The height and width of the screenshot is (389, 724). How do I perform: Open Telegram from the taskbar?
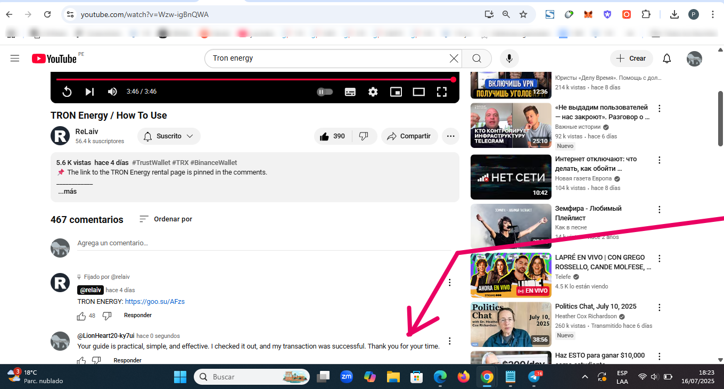click(534, 377)
